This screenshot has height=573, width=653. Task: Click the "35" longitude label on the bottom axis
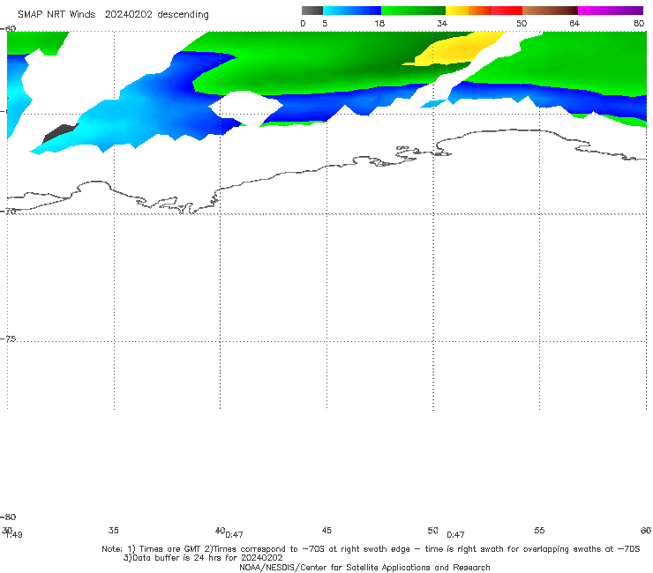[114, 530]
